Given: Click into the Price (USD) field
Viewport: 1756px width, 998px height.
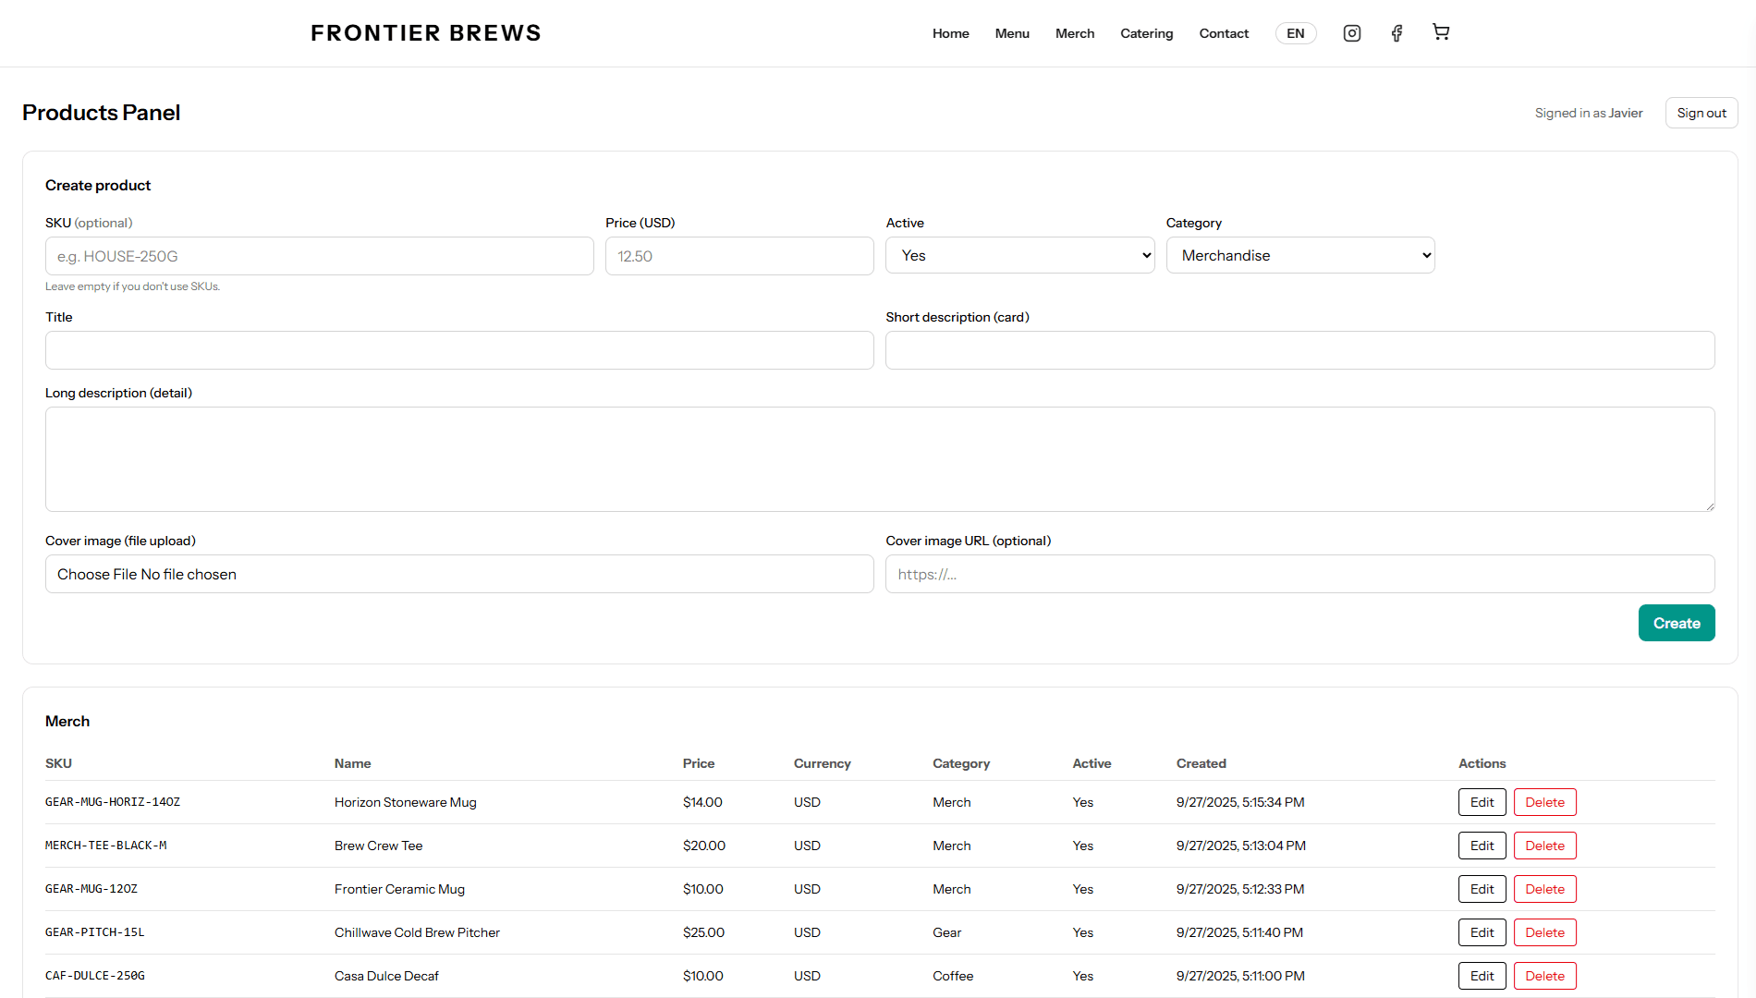Looking at the screenshot, I should pyautogui.click(x=738, y=257).
